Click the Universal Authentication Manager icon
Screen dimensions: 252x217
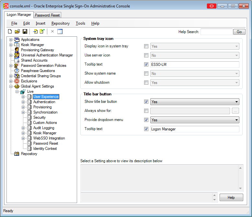17,55
